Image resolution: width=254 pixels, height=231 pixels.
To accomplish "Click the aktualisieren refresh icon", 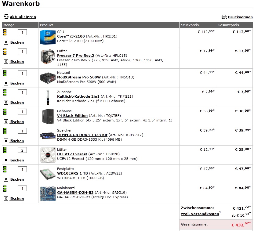I will (x=6, y=16).
